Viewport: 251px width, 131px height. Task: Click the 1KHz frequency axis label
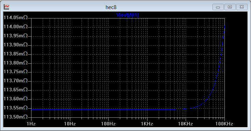click(x=147, y=124)
